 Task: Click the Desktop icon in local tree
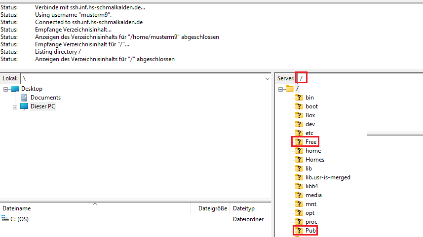[14, 89]
